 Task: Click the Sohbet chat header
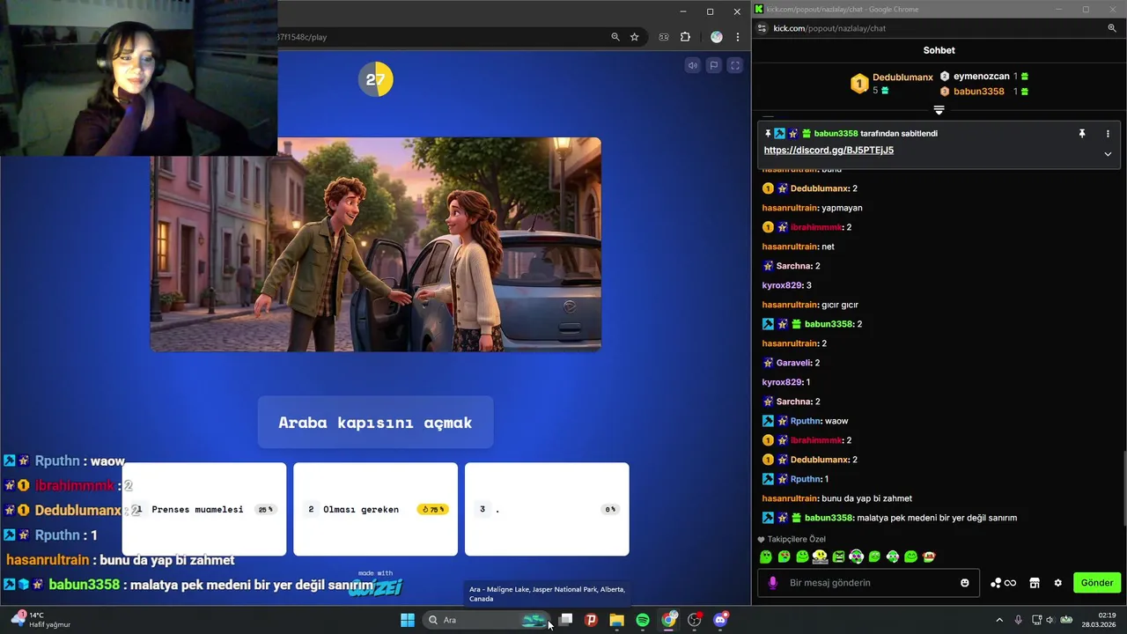[939, 50]
